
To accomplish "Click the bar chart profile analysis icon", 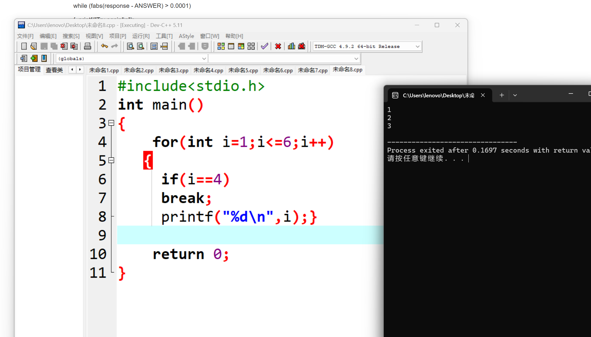I will (291, 46).
